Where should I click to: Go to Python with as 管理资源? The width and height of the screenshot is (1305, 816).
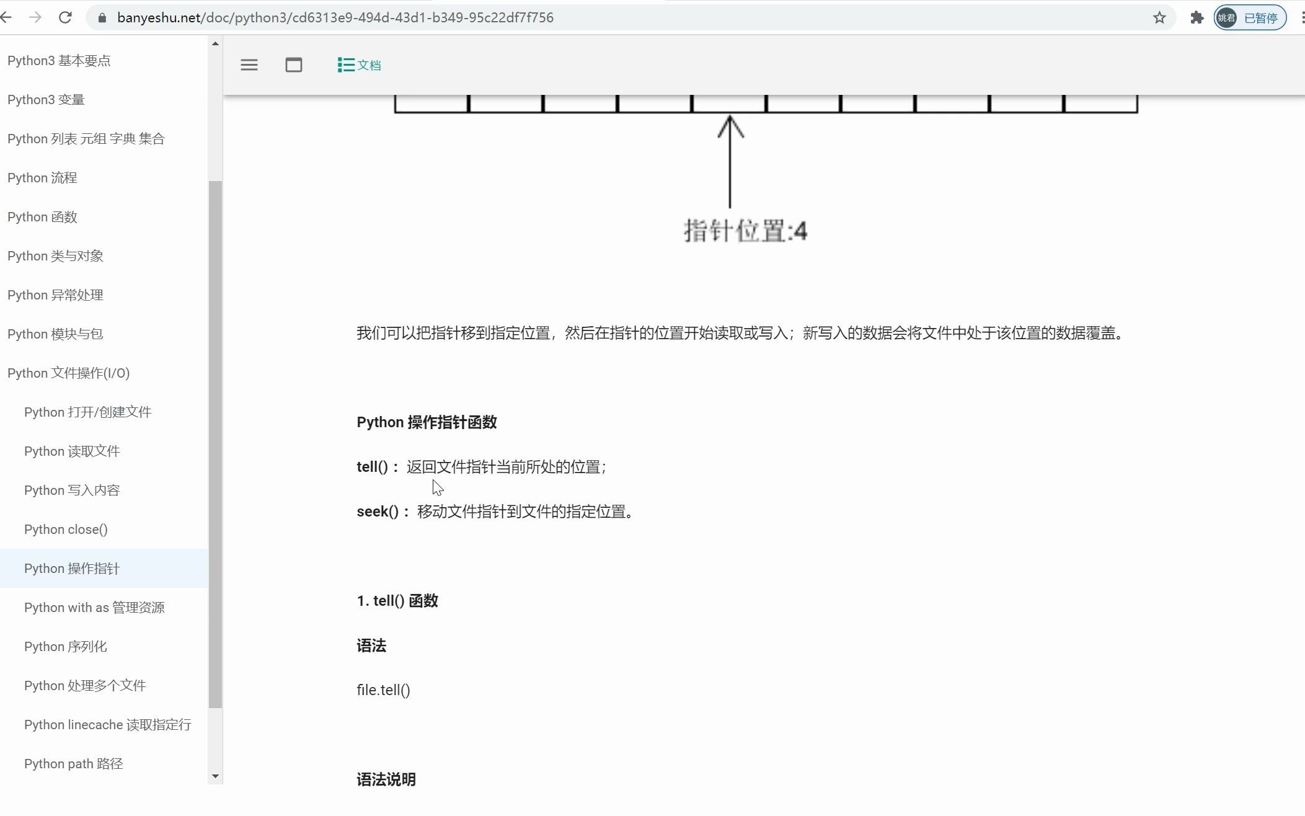coord(94,608)
